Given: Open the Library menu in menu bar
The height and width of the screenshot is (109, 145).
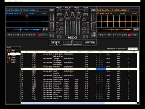Looking at the screenshot, I should tap(10, 1).
